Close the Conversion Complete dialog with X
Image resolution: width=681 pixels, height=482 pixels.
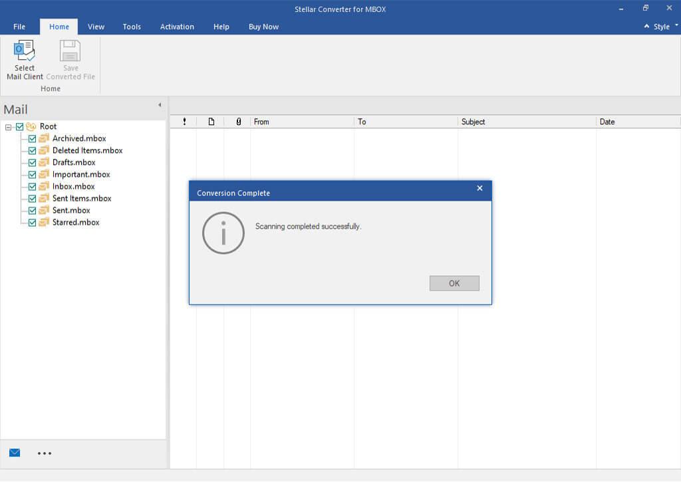pyautogui.click(x=479, y=188)
